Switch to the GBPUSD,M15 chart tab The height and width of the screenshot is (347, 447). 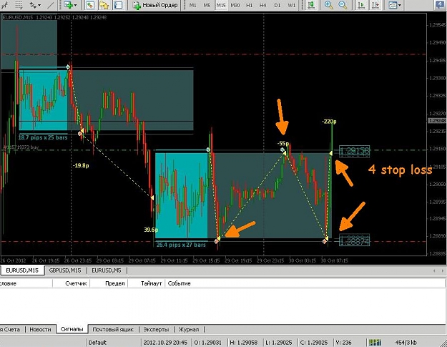click(x=65, y=270)
